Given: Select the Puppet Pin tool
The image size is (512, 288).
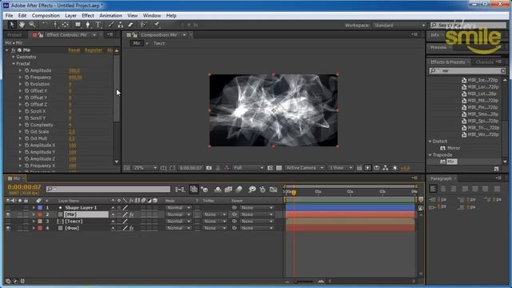Looking at the screenshot, I should tap(157, 25).
